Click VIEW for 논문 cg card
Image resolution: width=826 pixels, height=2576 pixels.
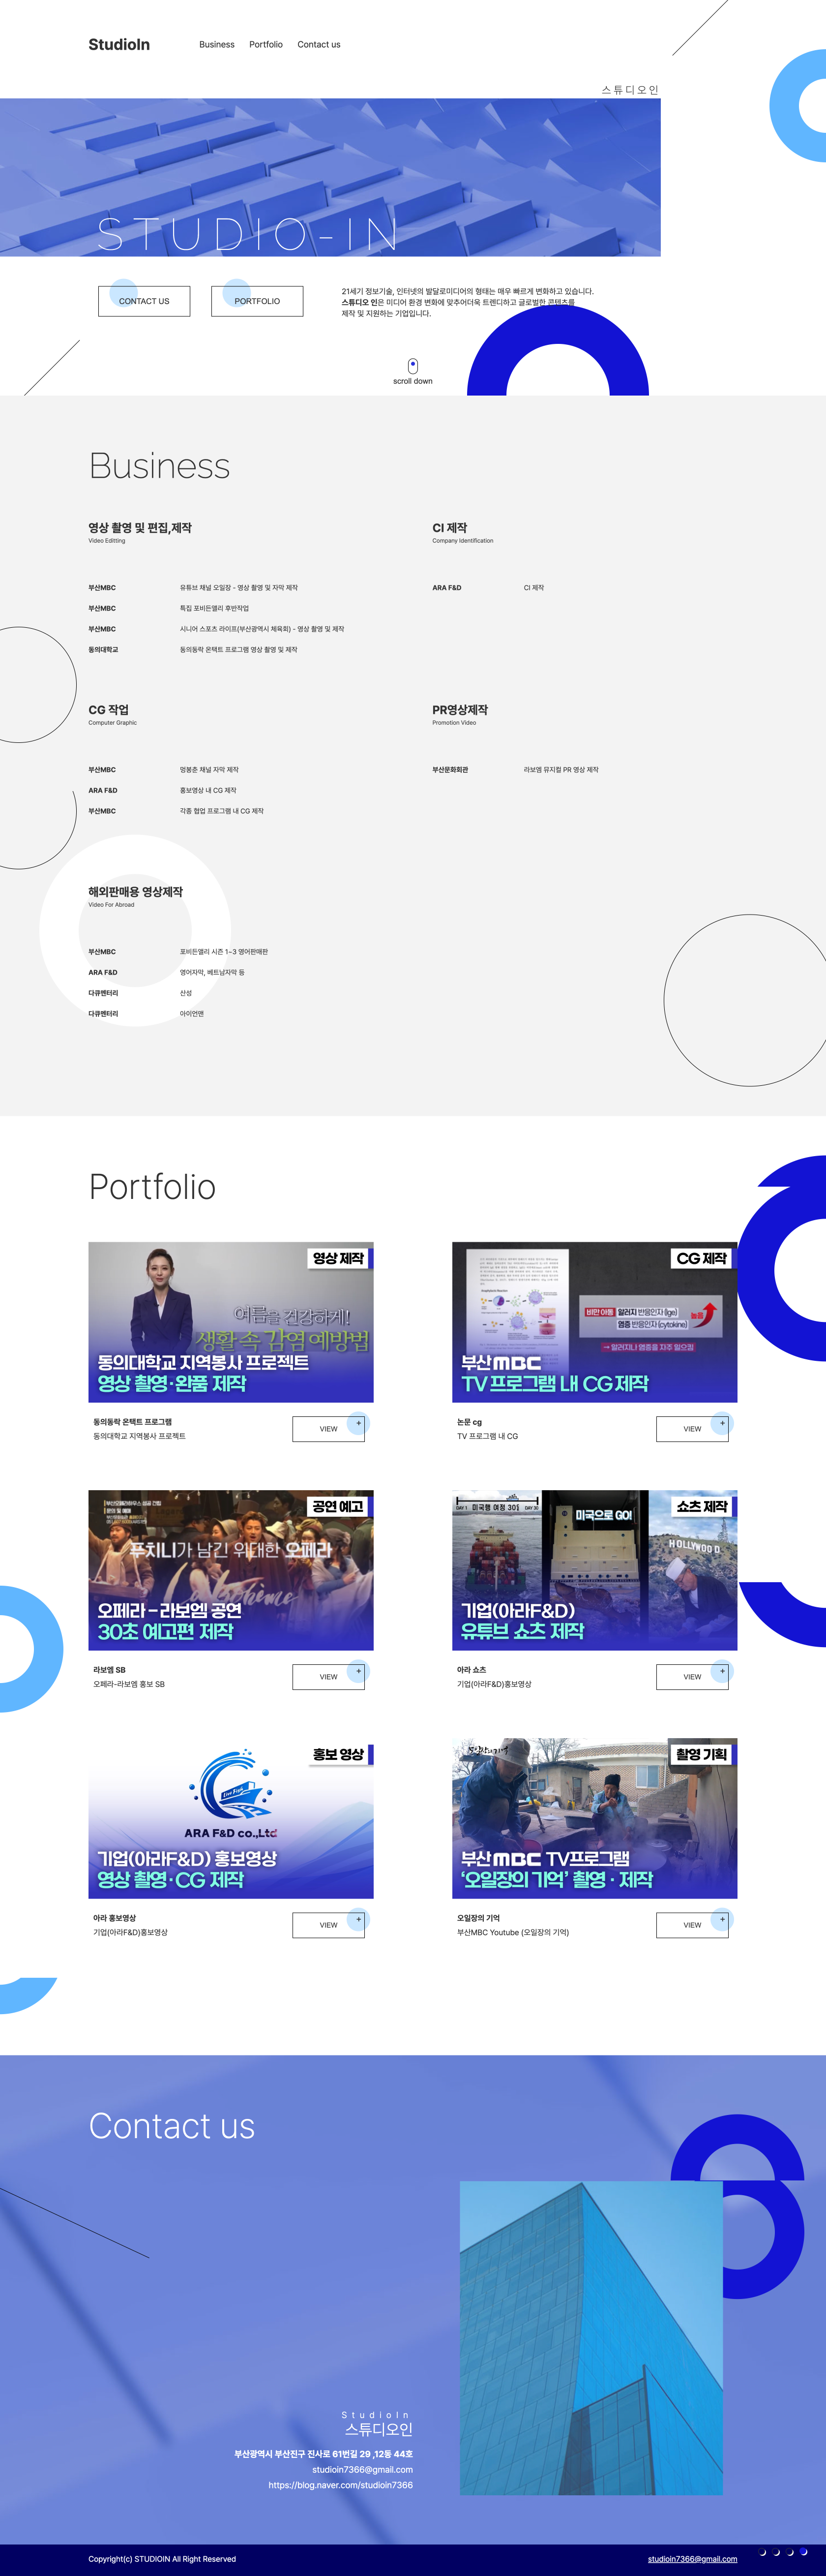coord(692,1429)
